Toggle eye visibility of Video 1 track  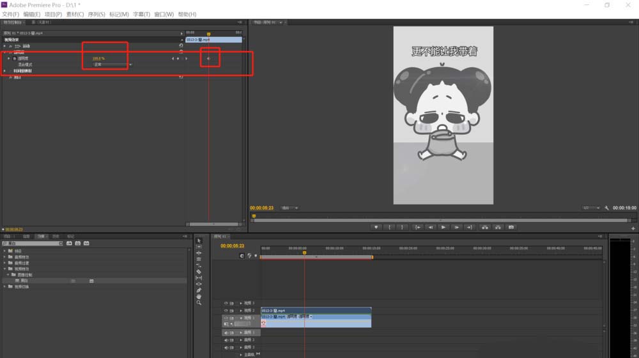point(226,318)
